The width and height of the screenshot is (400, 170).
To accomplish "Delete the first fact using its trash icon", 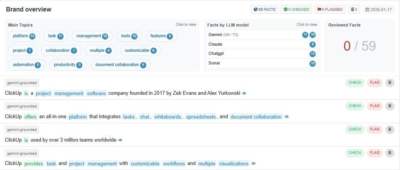I will [390, 83].
